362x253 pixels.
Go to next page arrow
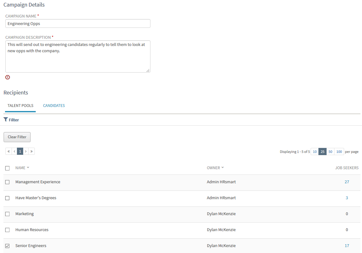(26, 151)
